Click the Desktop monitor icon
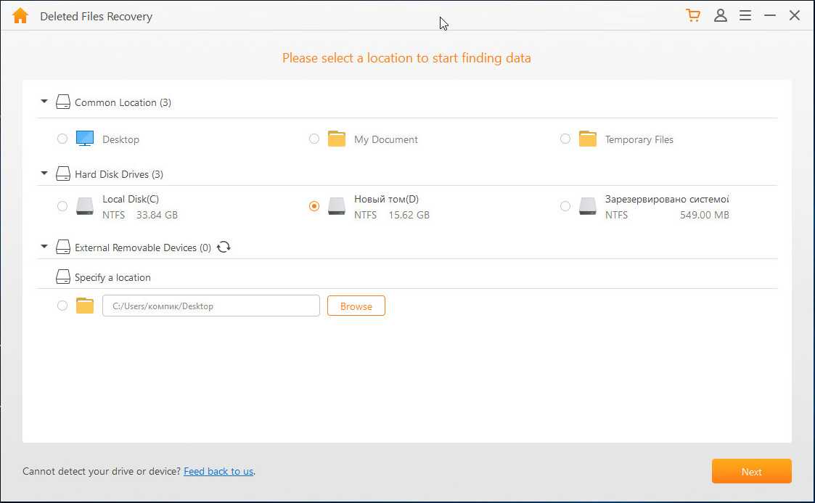Viewport: 815px width, 503px height. [x=85, y=139]
